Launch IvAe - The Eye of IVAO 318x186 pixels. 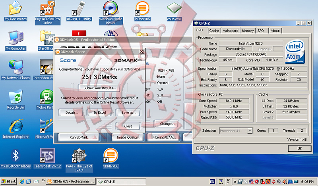pyautogui.click(x=79, y=160)
